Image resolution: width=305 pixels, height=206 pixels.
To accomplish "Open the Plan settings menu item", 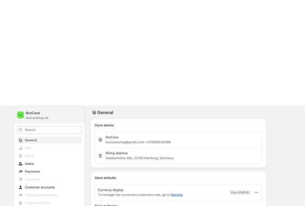I will [49, 148].
